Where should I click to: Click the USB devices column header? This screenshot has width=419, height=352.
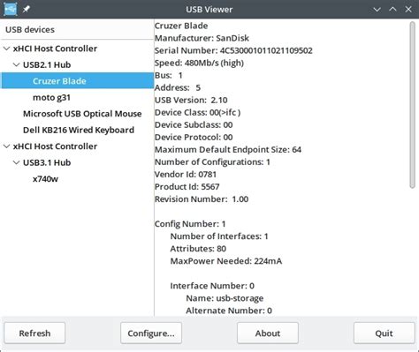pyautogui.click(x=77, y=29)
